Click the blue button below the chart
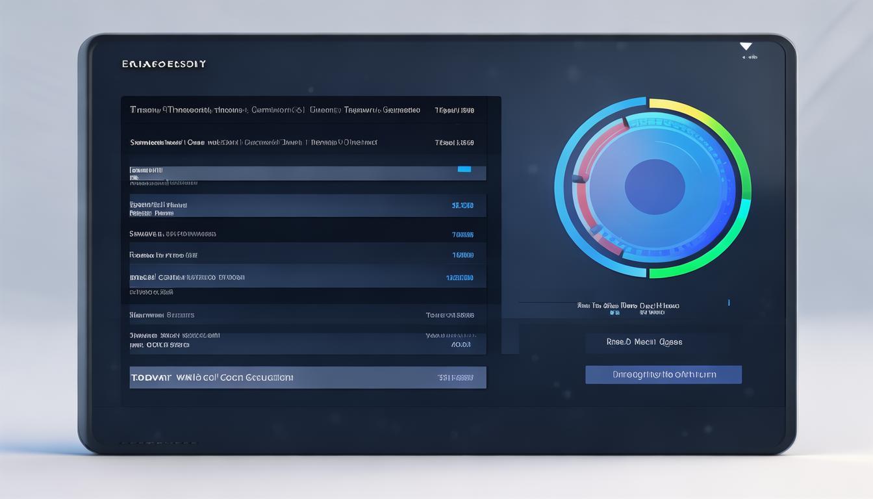Viewport: 873px width, 499px height. click(x=663, y=374)
